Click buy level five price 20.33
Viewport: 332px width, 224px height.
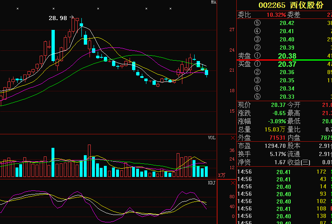point(287,97)
